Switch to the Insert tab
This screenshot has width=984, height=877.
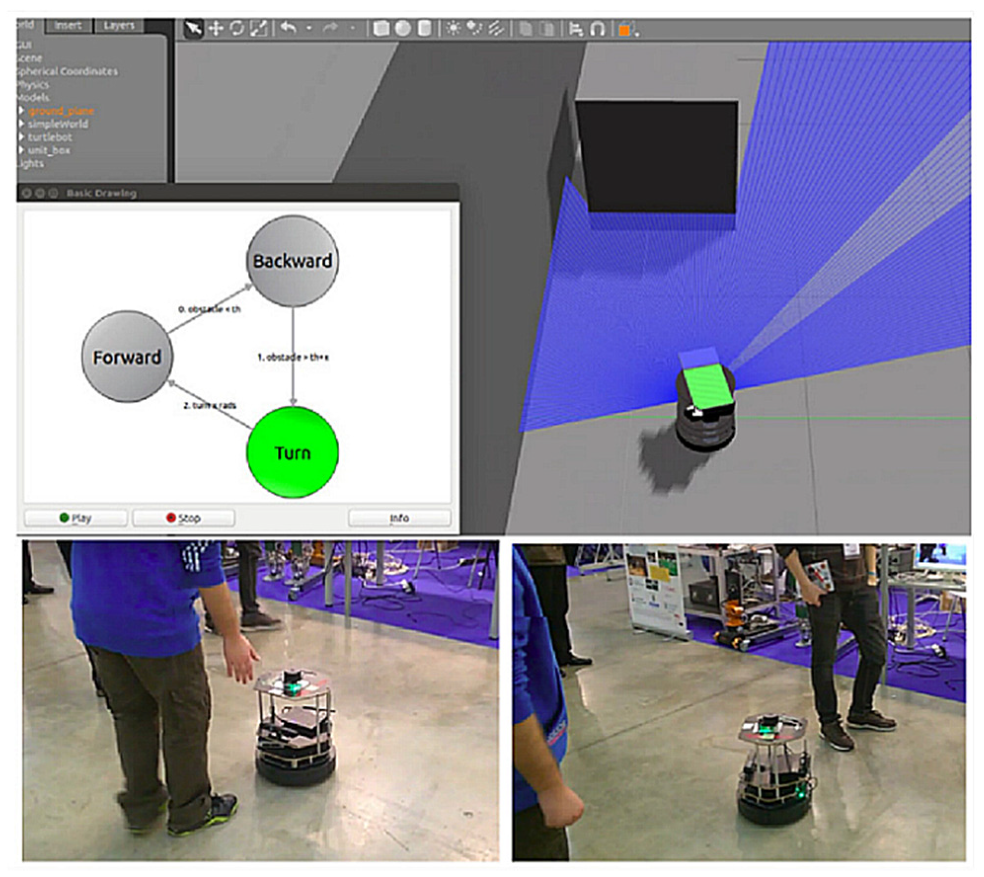click(68, 26)
